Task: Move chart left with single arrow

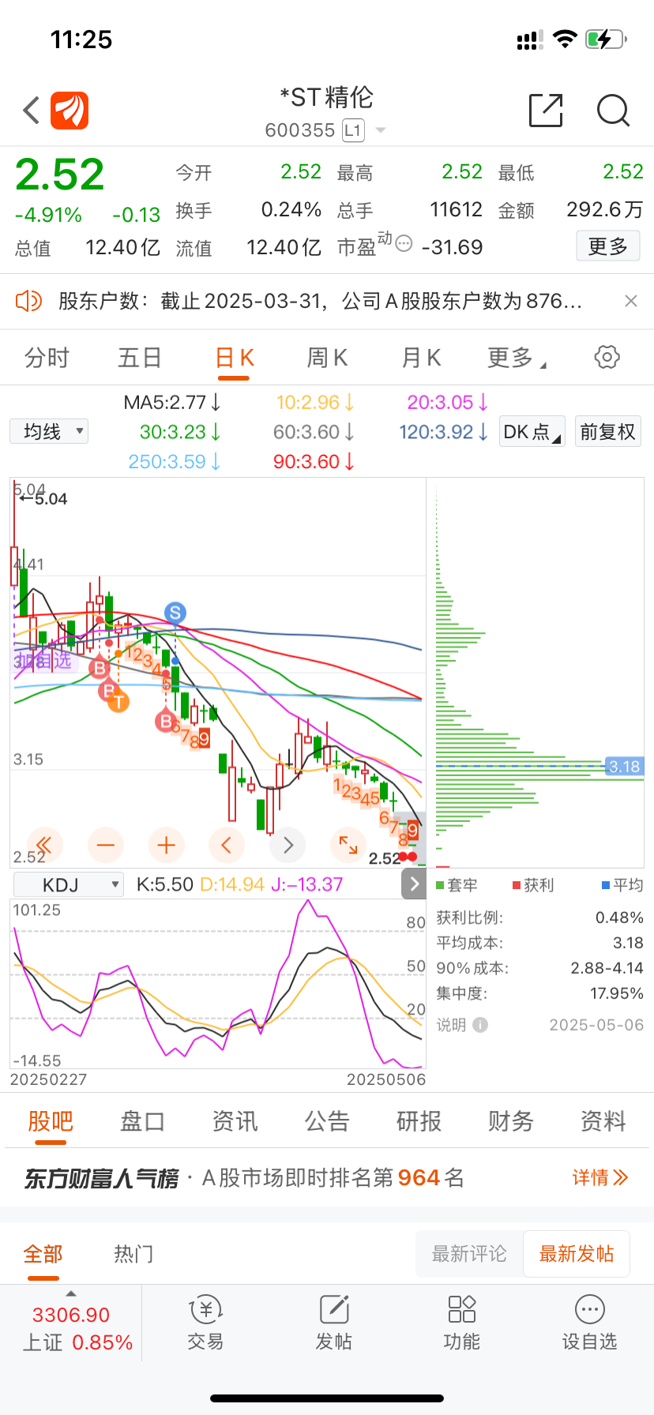Action: 227,846
